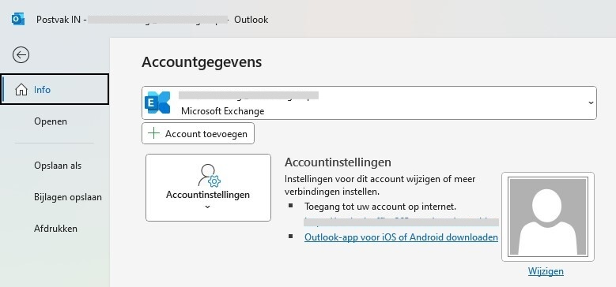Click the Info home icon
Screen dimensions: 616x287
click(21, 90)
